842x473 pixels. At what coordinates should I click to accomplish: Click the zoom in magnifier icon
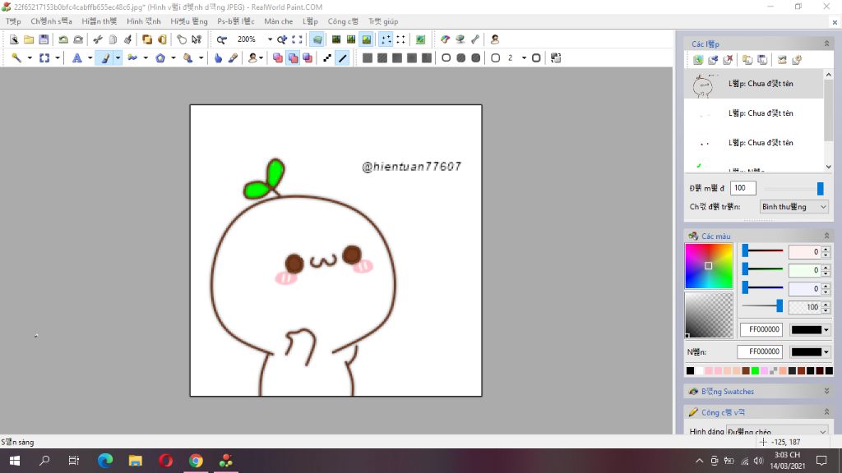[x=282, y=39]
